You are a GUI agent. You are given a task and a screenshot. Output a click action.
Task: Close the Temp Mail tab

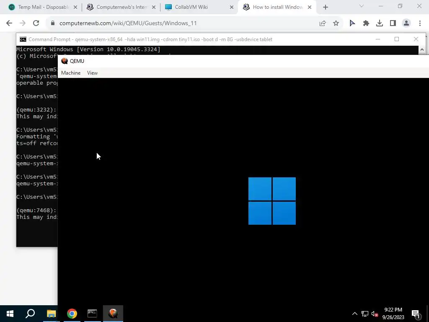[x=75, y=7]
